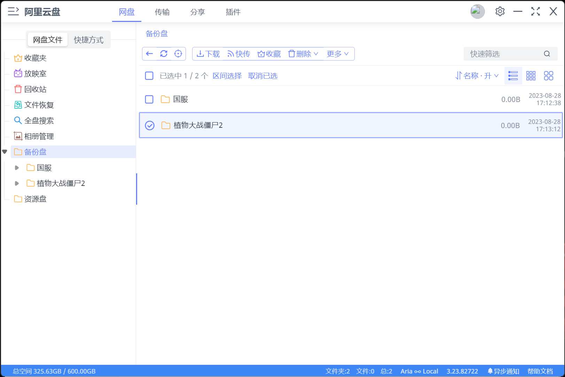Uncheck the 植物大战僵尸2 folder selection circle

150,125
